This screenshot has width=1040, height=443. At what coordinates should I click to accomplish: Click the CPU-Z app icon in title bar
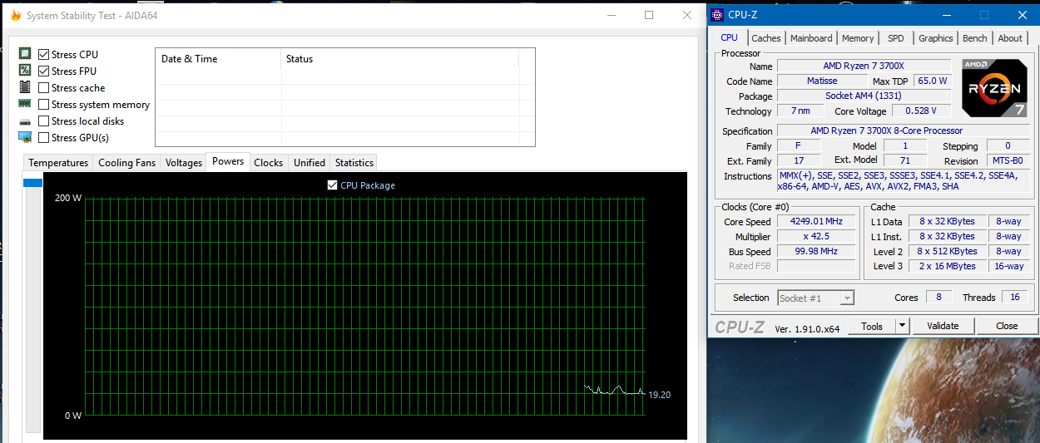point(719,14)
